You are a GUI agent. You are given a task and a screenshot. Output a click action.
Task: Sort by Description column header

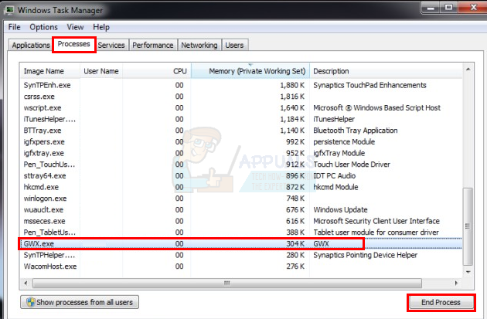(386, 71)
